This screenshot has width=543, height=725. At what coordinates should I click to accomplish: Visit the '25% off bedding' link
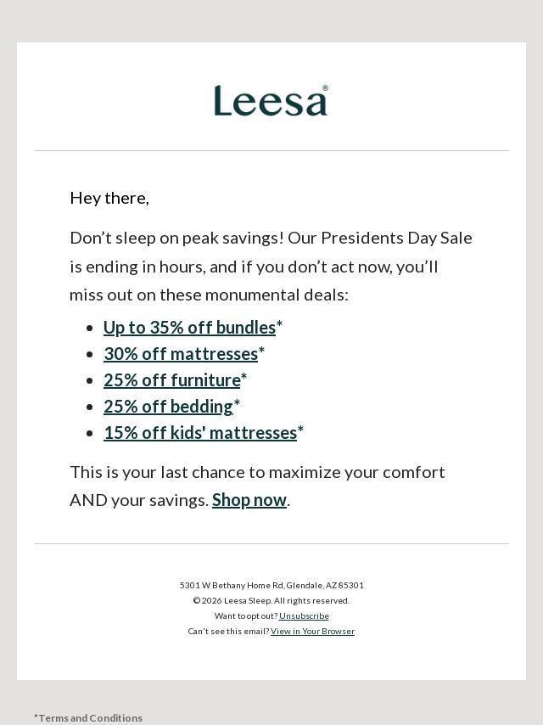point(168,407)
